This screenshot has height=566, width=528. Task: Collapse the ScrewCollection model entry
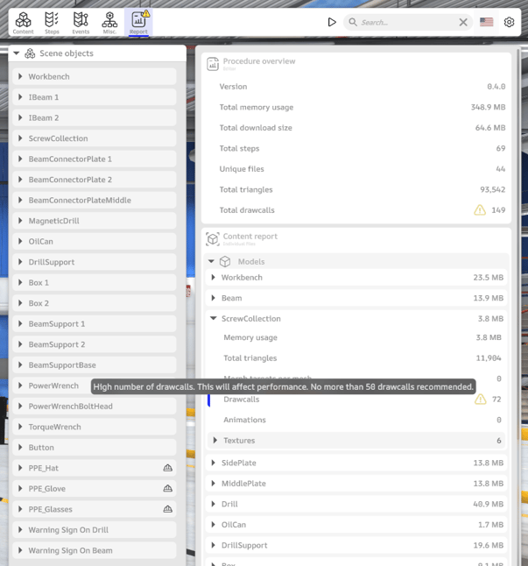coord(214,319)
